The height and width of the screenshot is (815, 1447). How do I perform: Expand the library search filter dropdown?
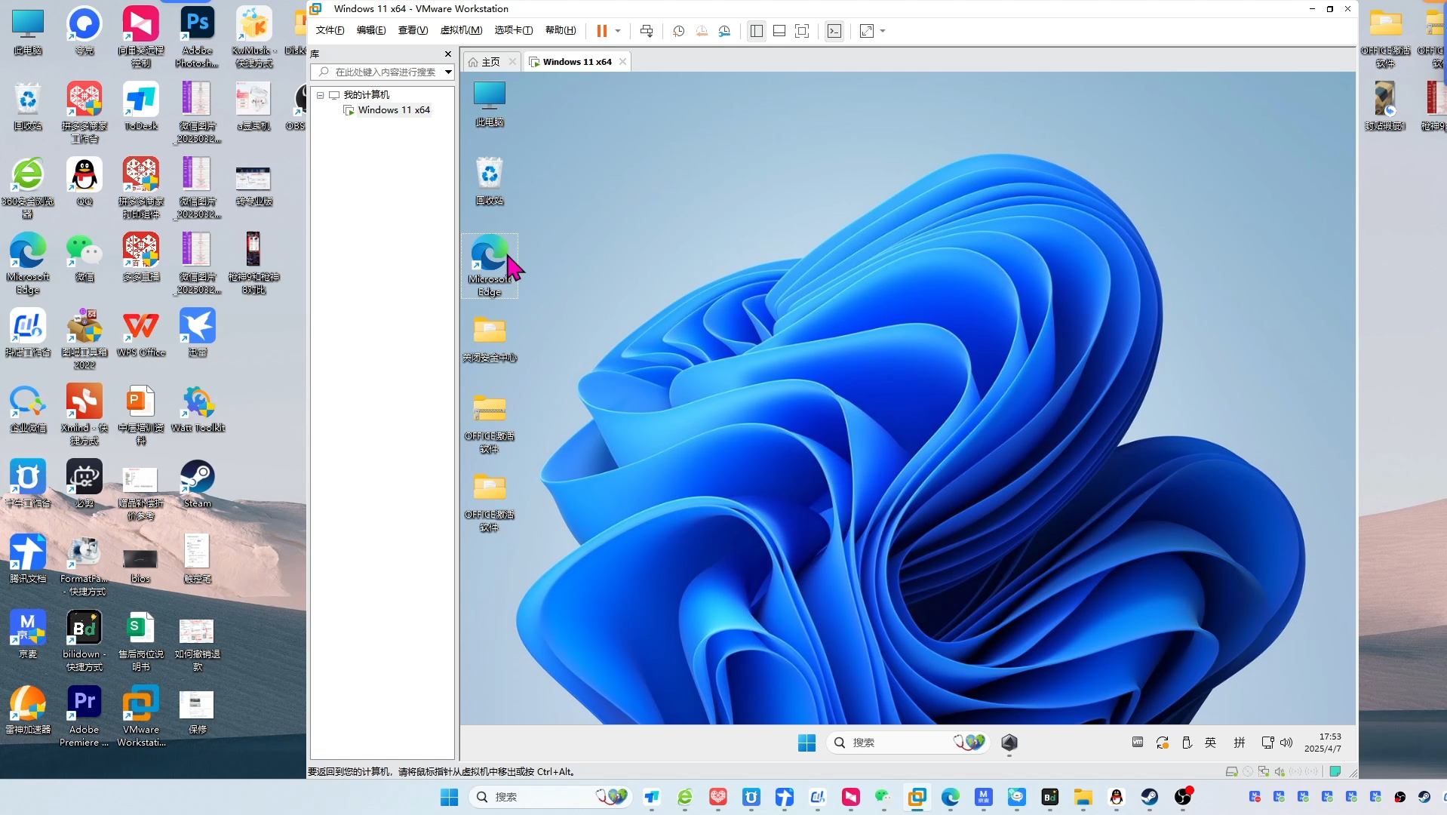[x=448, y=72]
